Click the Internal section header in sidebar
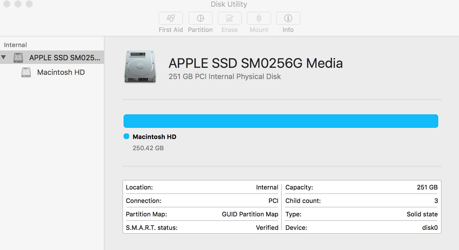 tap(15, 45)
